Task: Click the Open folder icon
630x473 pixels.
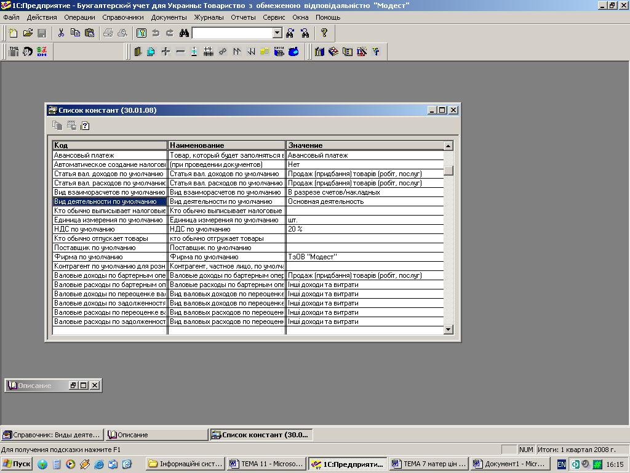Action: [x=28, y=33]
